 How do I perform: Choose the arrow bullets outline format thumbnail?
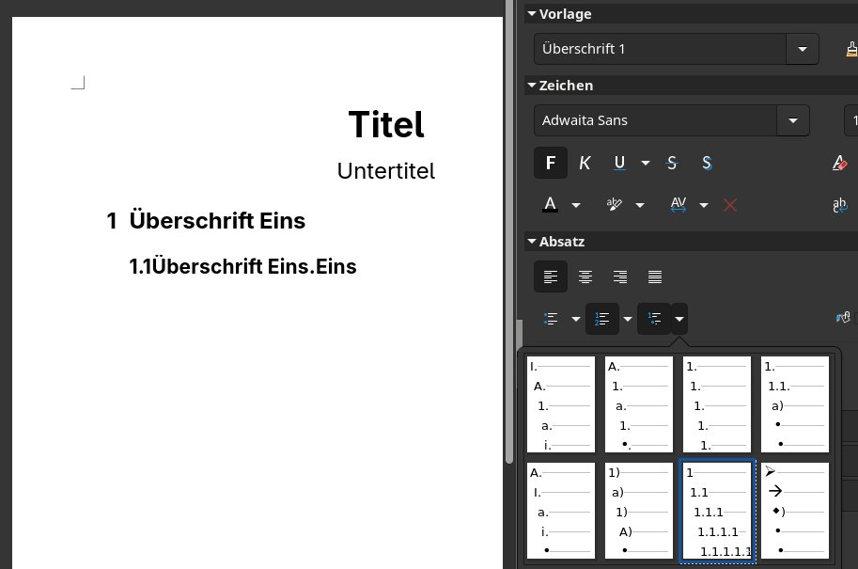795,511
